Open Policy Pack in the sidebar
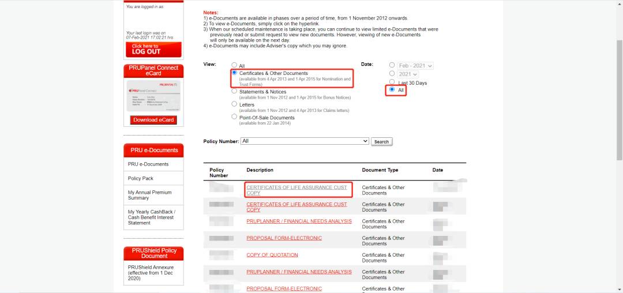 click(x=141, y=178)
